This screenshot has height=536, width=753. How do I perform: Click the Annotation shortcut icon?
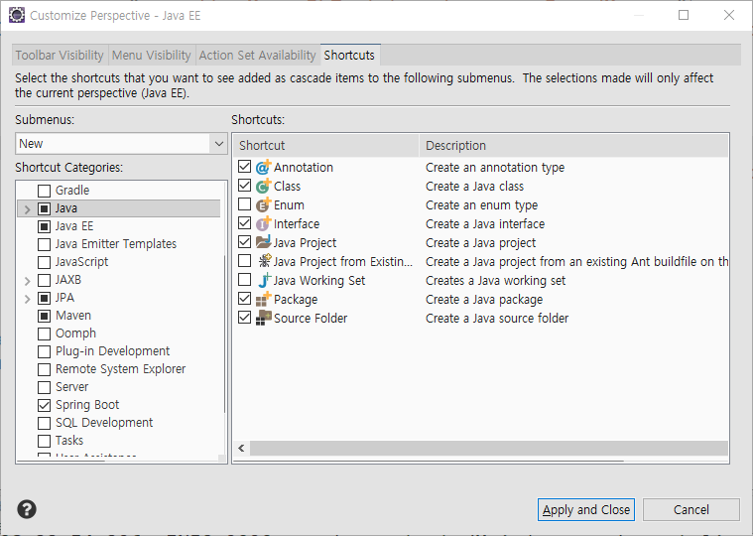tap(263, 167)
